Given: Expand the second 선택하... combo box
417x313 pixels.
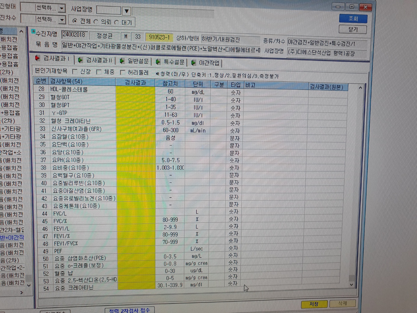Looking at the screenshot, I should pos(62,20).
